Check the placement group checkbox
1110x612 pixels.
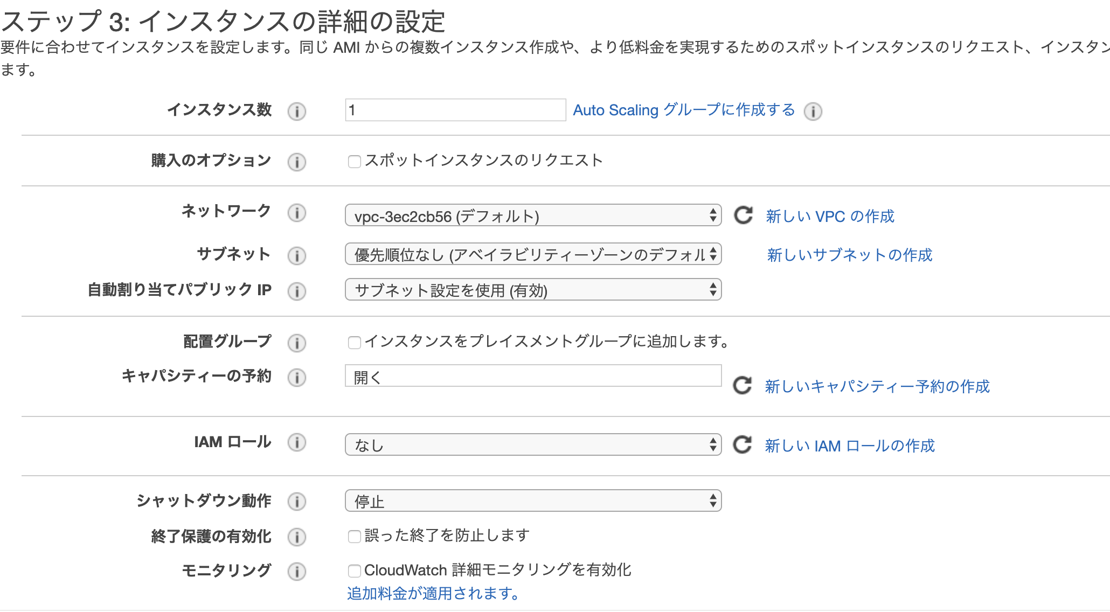point(354,343)
